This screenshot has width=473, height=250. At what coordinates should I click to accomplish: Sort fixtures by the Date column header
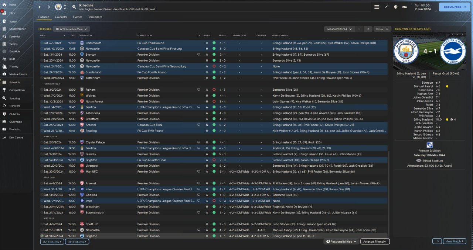[43, 35]
